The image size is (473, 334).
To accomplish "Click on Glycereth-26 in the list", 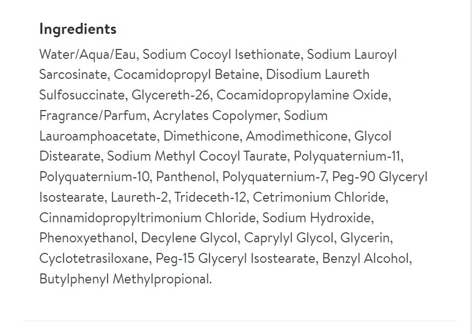I will pos(170,95).
